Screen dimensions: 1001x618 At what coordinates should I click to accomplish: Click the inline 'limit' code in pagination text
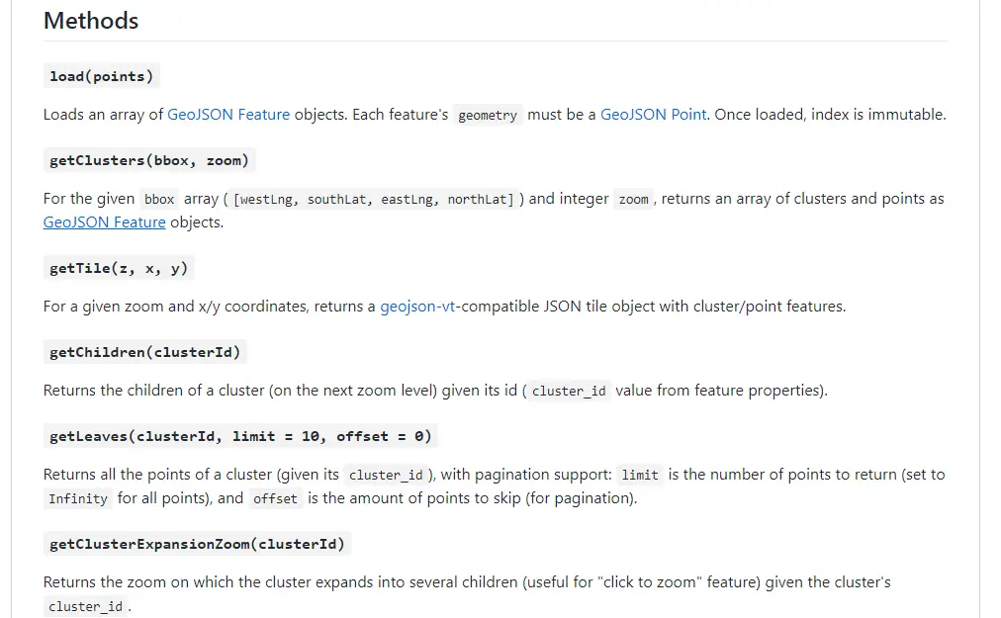[x=640, y=476]
